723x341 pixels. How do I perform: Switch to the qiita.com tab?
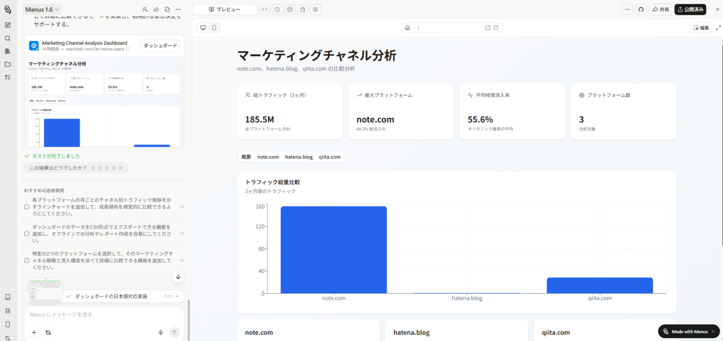[329, 157]
